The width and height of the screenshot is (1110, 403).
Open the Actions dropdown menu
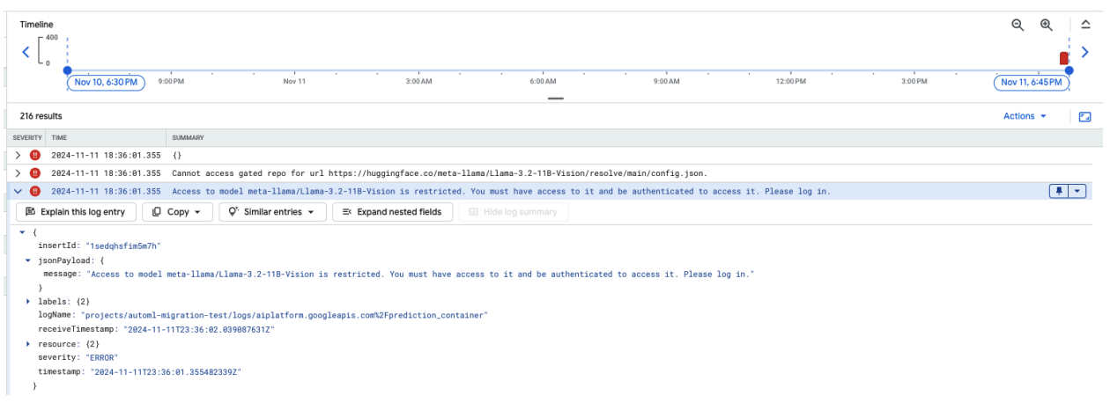tap(1025, 116)
